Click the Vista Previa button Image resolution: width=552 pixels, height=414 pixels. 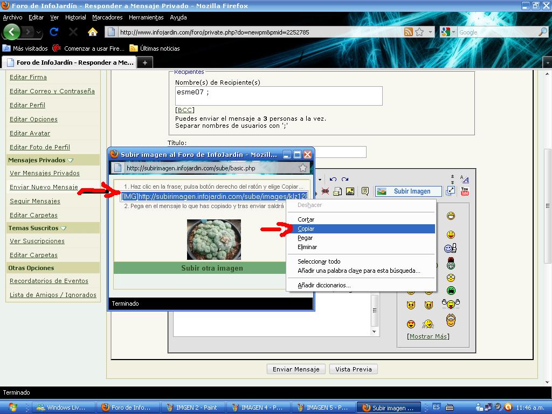point(354,369)
